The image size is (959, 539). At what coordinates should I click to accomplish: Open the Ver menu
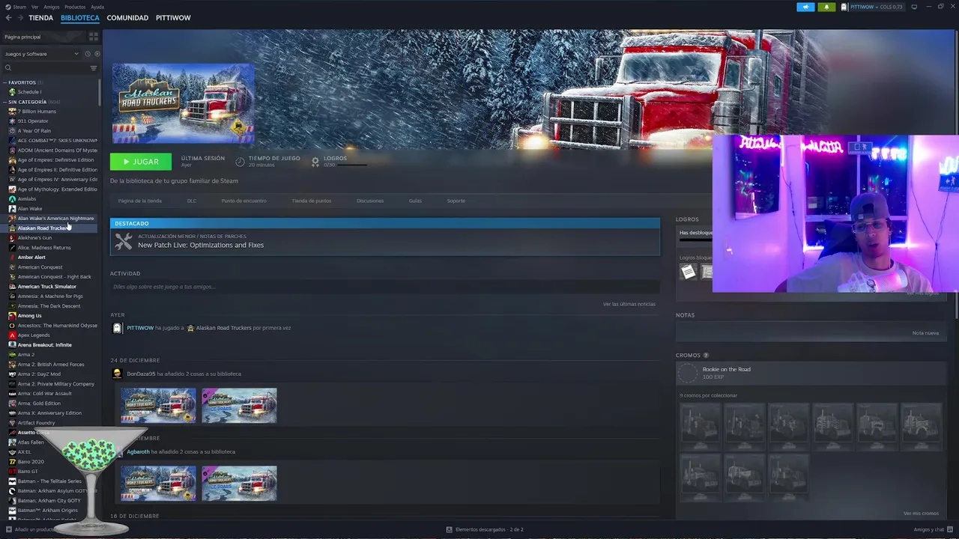(x=35, y=7)
